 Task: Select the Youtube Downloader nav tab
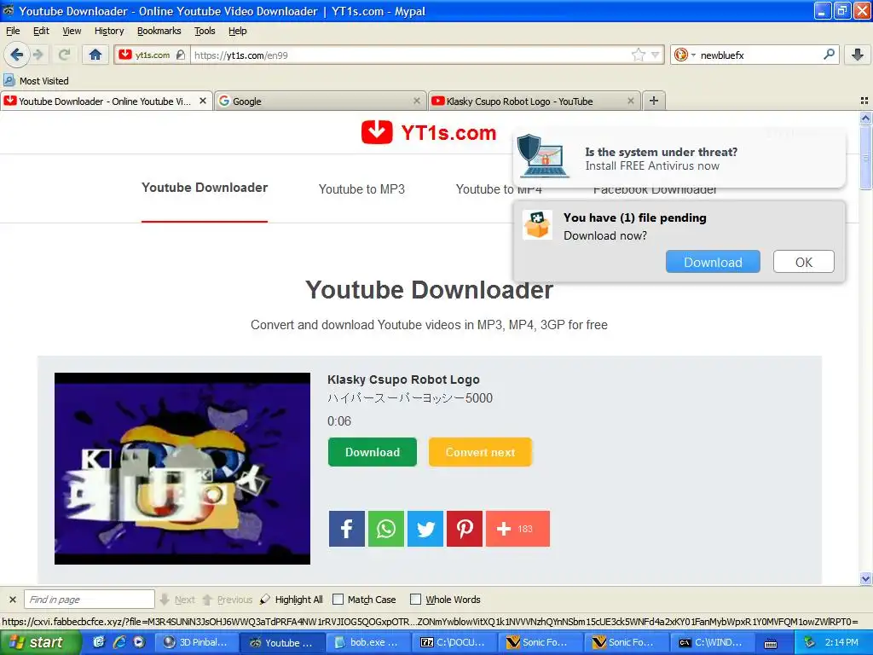click(x=205, y=188)
